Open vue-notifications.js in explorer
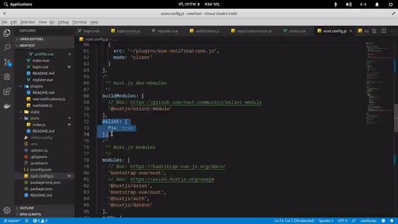 [x=49, y=99]
